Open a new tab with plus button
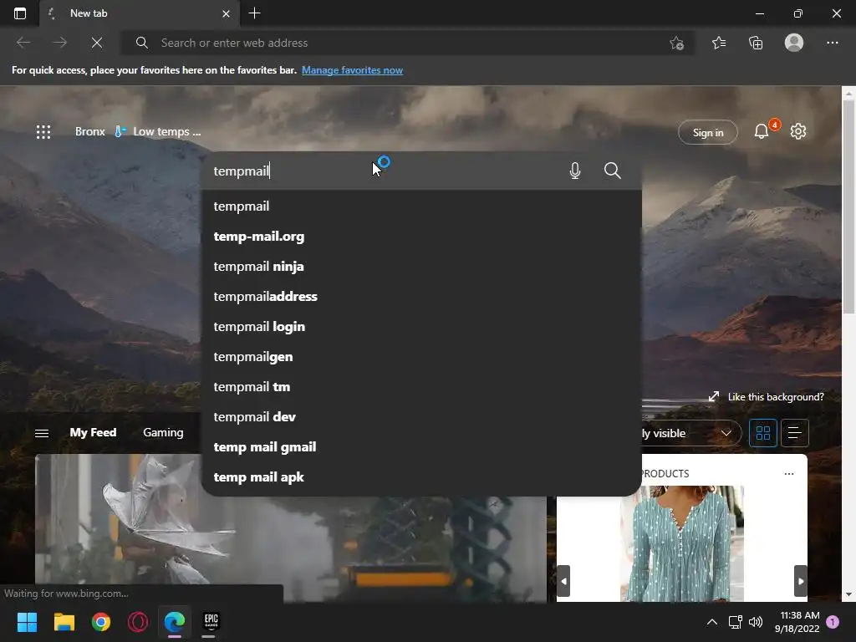This screenshot has width=856, height=642. (254, 13)
